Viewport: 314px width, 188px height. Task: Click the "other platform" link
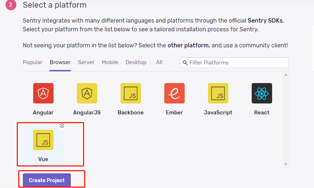click(188, 46)
